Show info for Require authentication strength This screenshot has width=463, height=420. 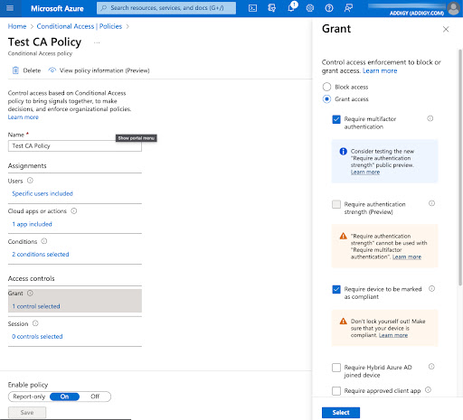point(431,203)
